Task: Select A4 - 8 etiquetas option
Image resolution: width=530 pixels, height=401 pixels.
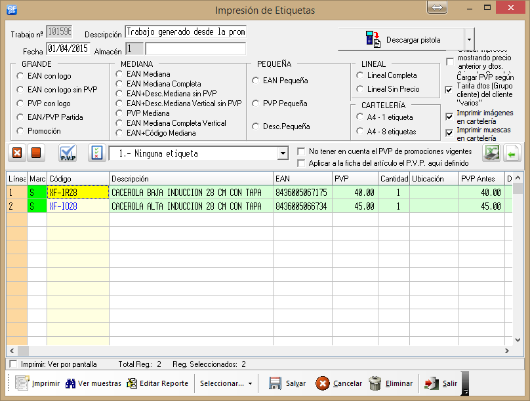Action: (x=359, y=131)
